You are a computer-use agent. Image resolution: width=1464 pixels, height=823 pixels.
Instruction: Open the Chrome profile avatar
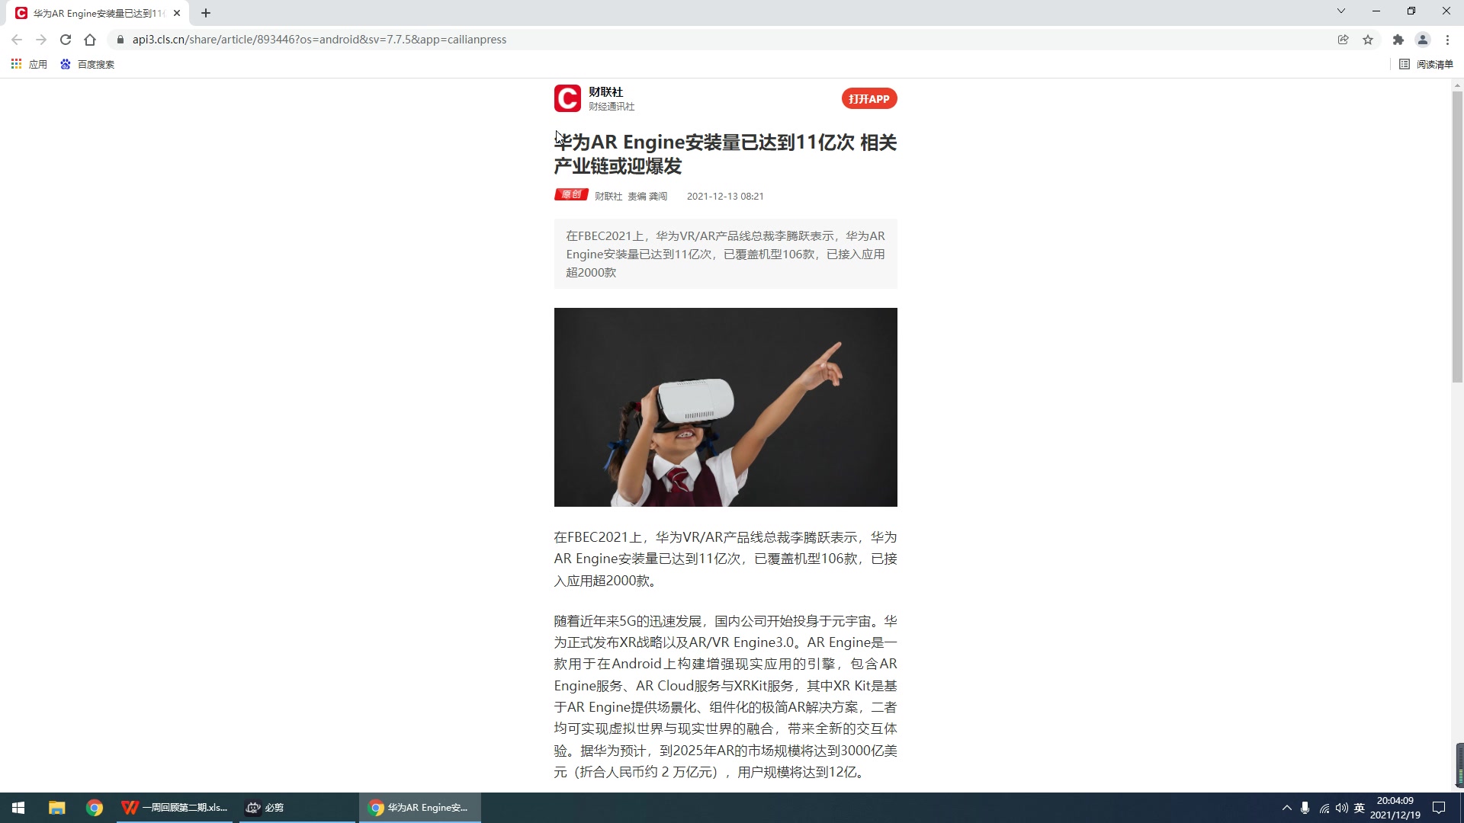tap(1422, 40)
